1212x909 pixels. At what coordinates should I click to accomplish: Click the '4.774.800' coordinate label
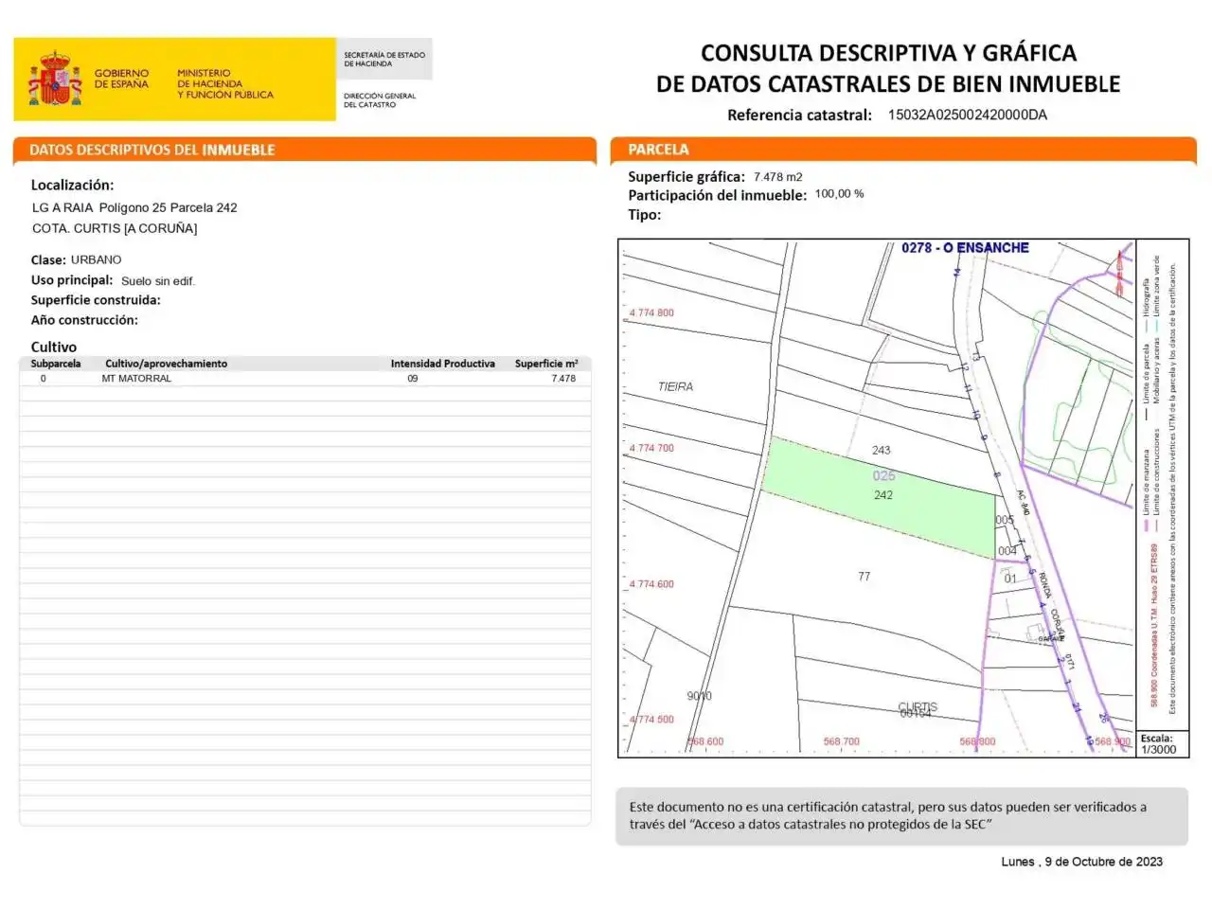(x=651, y=313)
